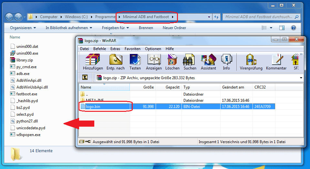310x169 pixels.
Task: Expand arrow after Minimal ADB and Fastboot
Action: [173, 17]
